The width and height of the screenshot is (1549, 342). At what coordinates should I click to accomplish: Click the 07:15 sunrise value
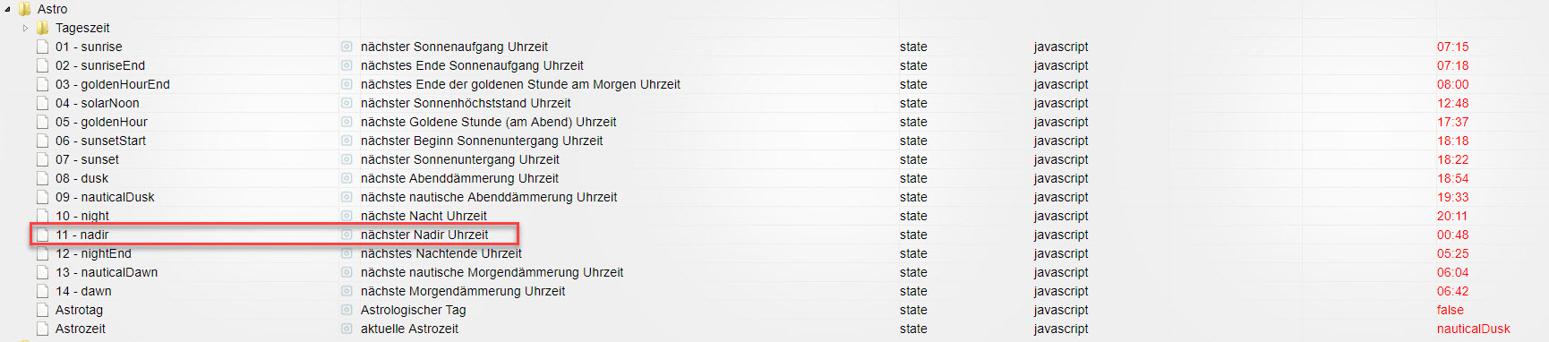point(1452,47)
